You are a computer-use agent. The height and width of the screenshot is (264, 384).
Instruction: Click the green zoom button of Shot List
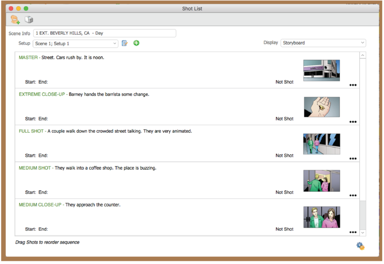point(26,9)
